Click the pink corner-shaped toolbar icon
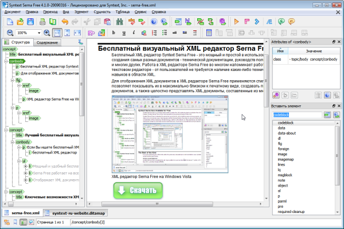Image resolution: width=344 pixels, height=229 pixels. click(247, 22)
